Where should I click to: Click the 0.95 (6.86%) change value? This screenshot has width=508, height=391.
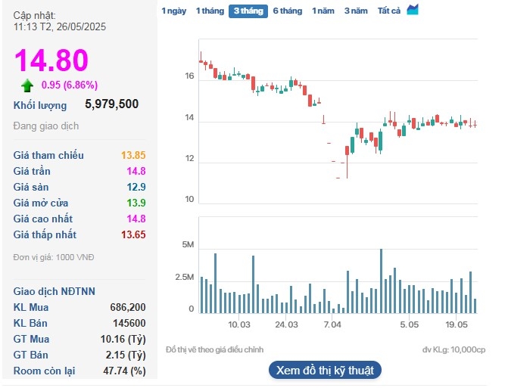pyautogui.click(x=69, y=85)
